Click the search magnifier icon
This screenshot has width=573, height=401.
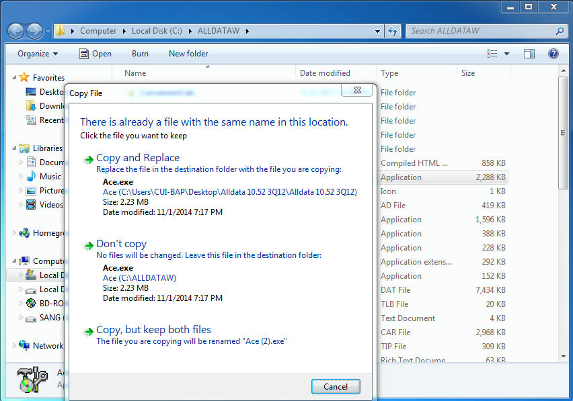pos(560,31)
